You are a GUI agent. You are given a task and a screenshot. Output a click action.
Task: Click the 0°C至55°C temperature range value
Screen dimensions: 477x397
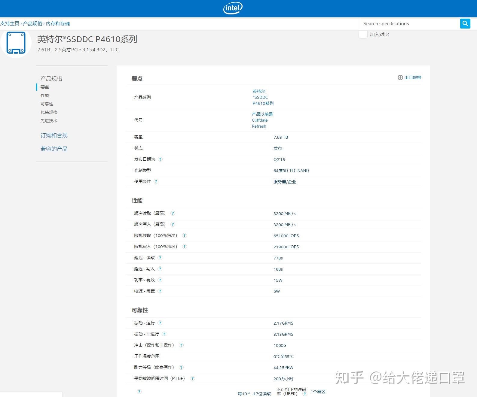point(283,356)
